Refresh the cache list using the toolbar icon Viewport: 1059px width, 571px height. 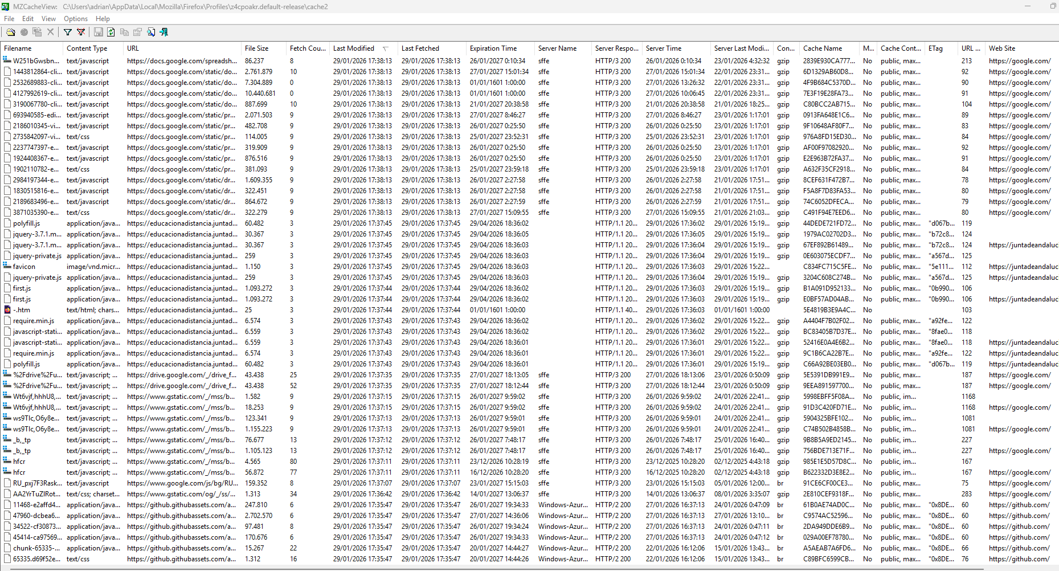[111, 32]
